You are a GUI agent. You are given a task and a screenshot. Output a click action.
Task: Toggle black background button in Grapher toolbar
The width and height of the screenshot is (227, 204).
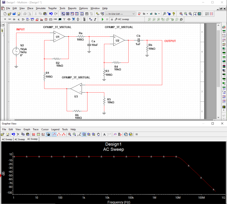click(x=48, y=134)
